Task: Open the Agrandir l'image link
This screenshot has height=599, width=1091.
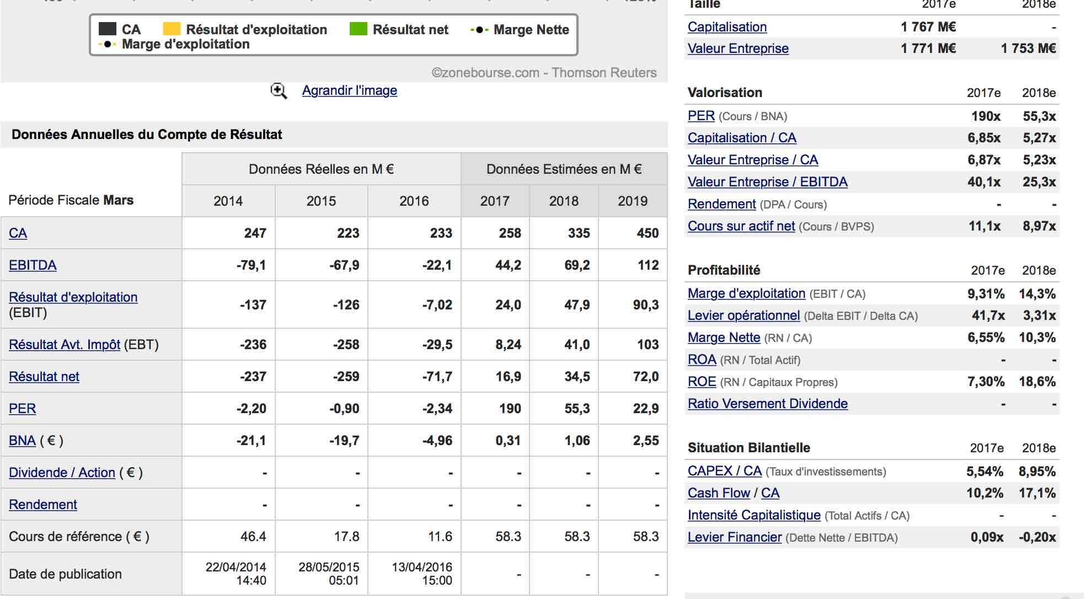Action: (349, 90)
